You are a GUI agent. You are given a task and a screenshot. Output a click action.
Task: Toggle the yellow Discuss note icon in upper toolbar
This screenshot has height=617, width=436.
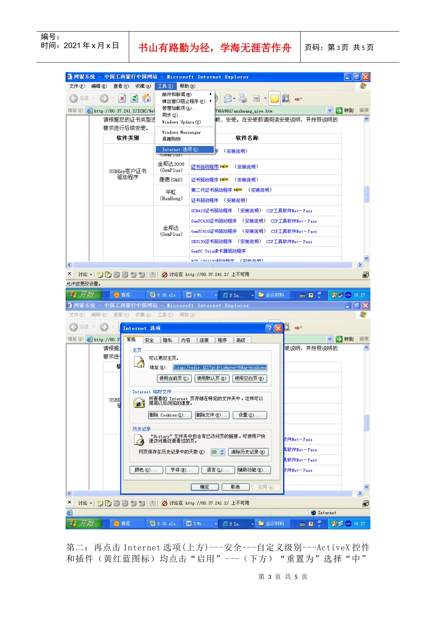click(x=274, y=98)
